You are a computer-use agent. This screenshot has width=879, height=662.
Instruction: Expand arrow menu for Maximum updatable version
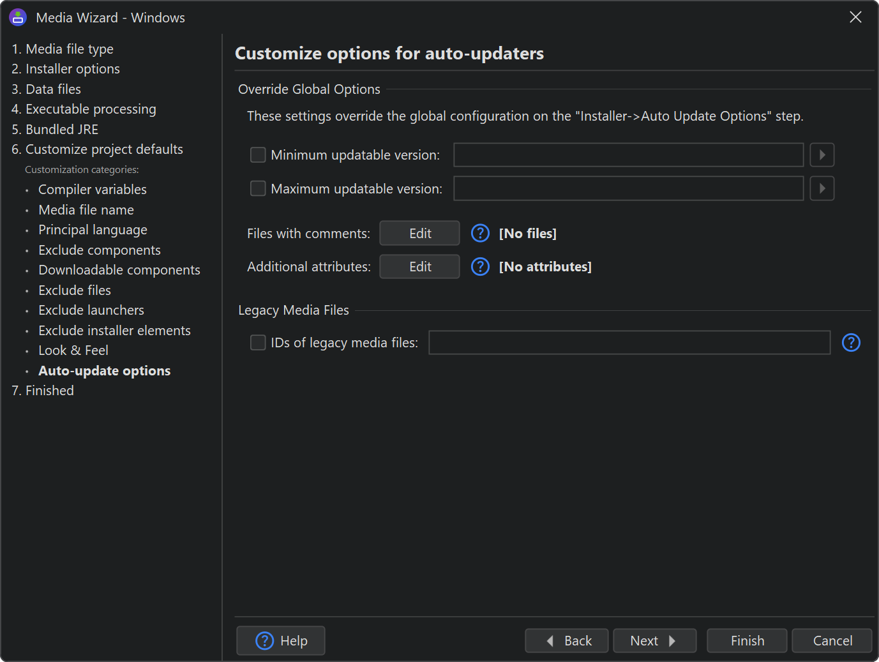tap(822, 189)
